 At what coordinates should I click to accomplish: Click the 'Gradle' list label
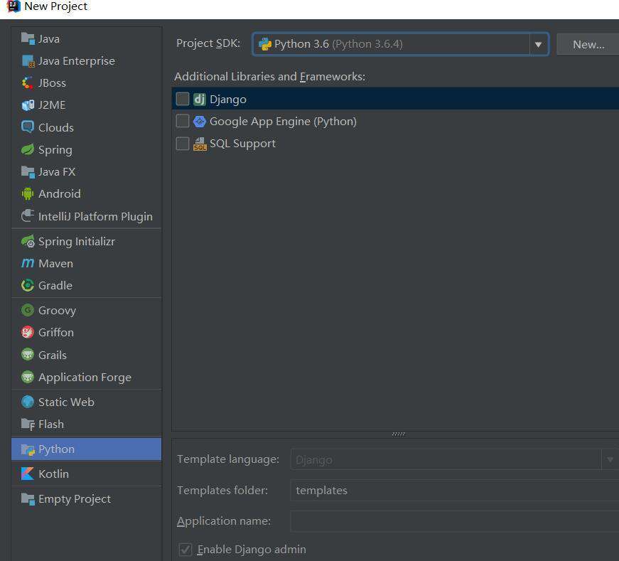[55, 285]
